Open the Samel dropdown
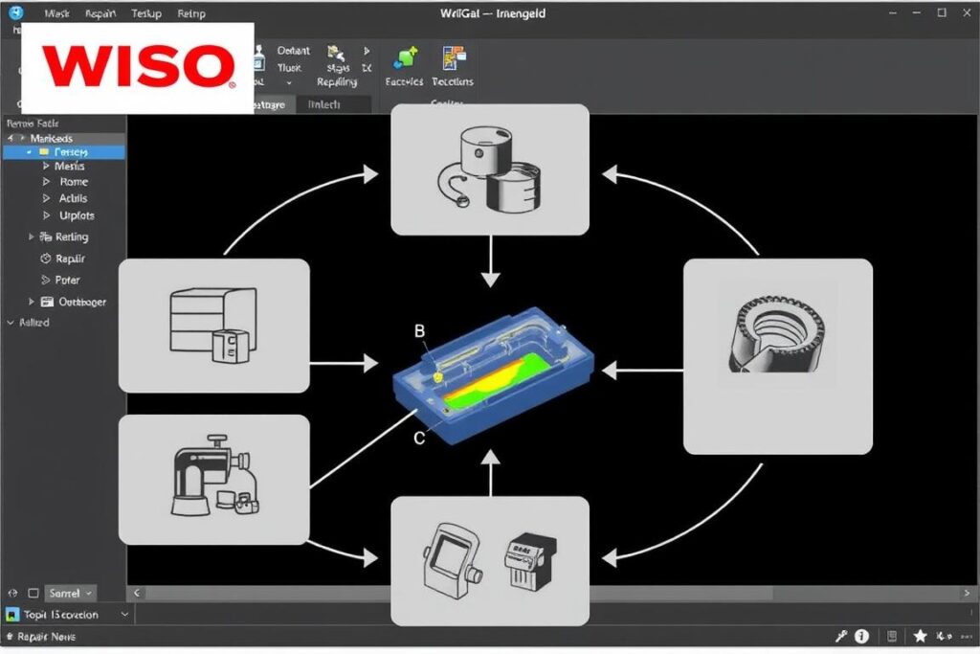Viewport: 980px width, 654px height. 72,594
